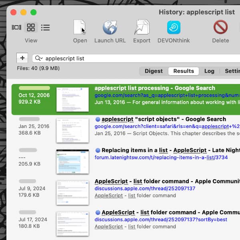Screen dimensions: 240x240
Task: Open discussions.apple.com/thread/252097137 link
Action: pyautogui.click(x=145, y=188)
